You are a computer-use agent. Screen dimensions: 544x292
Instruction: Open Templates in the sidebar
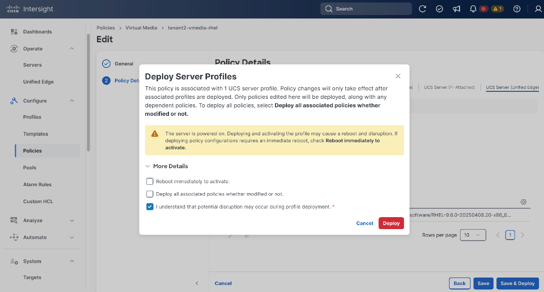tap(35, 134)
